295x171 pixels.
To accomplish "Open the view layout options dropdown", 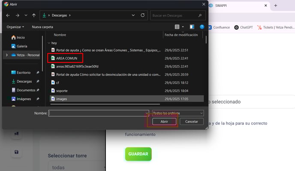I will click(x=183, y=27).
